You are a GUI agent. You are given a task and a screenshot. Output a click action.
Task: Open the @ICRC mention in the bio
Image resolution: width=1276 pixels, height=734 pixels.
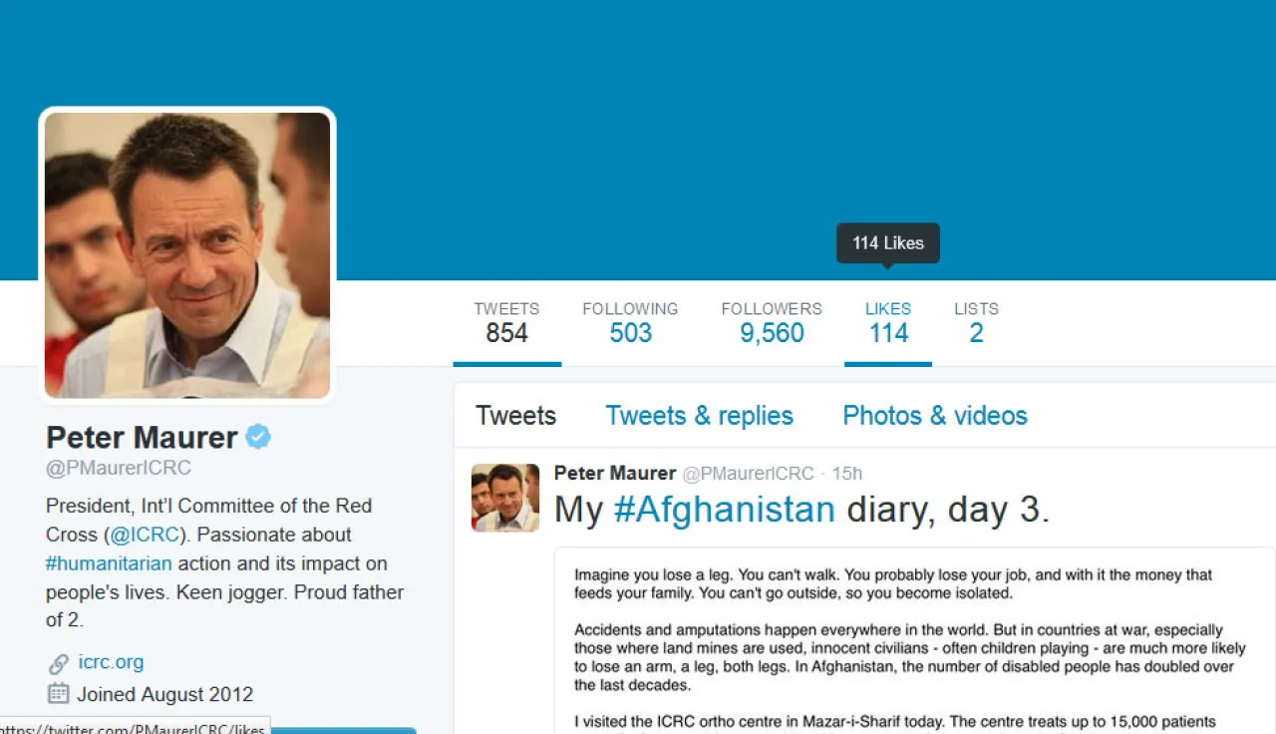tap(145, 535)
